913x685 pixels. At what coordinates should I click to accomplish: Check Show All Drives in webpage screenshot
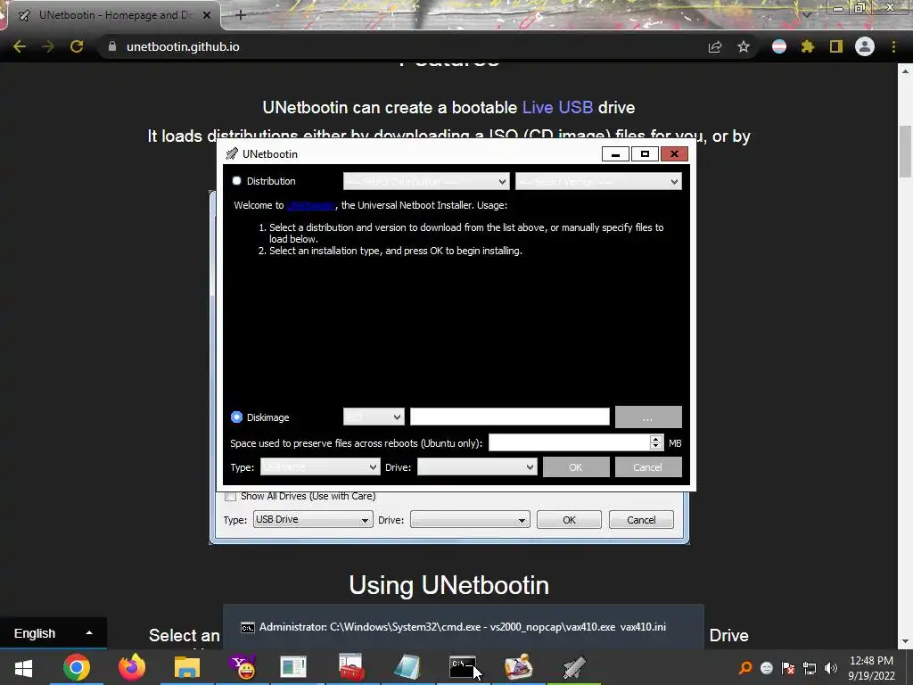(231, 496)
